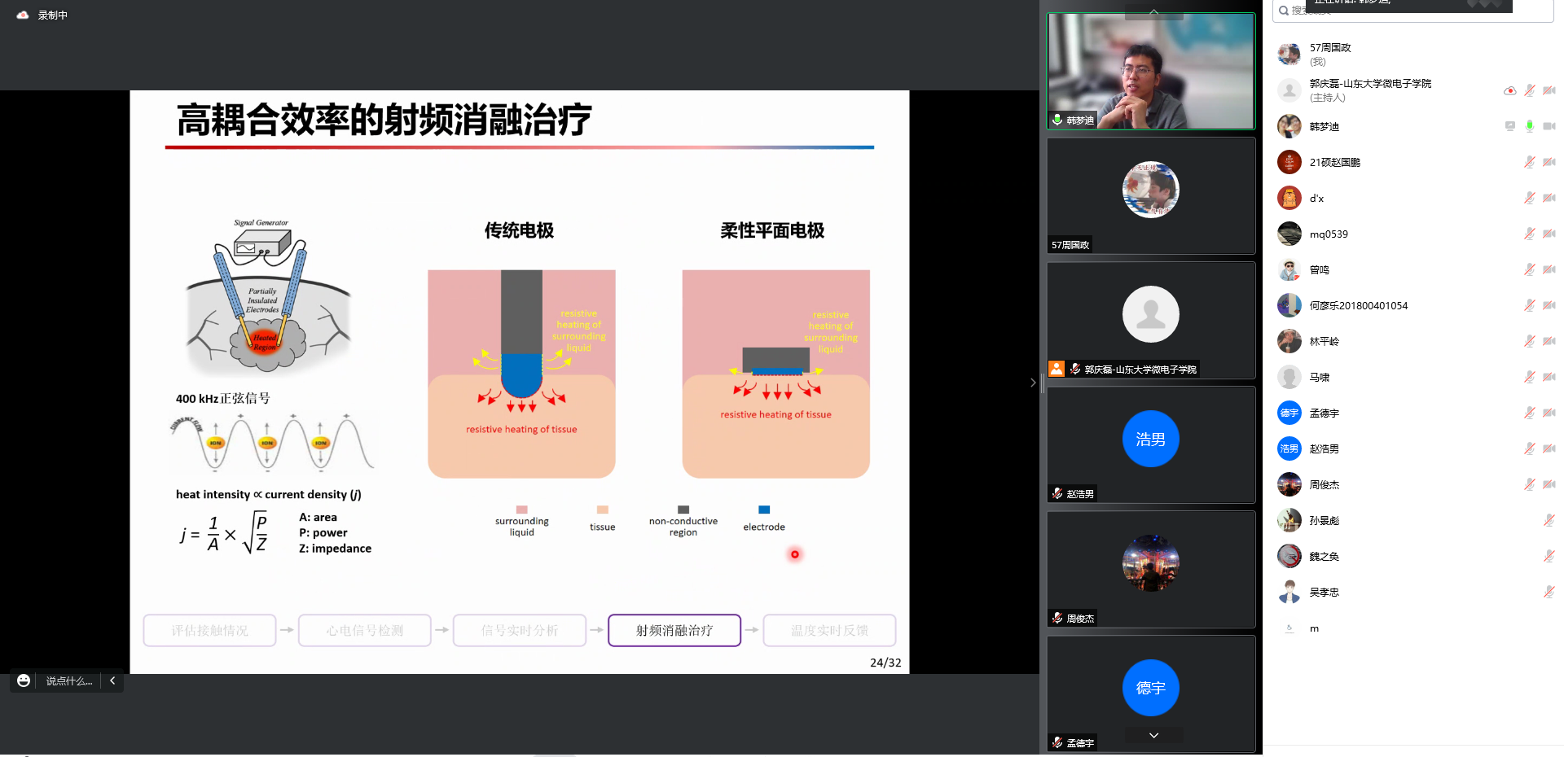Viewport: 1564px width, 757px height.
Task: Click participant named m in list
Action: [1314, 628]
